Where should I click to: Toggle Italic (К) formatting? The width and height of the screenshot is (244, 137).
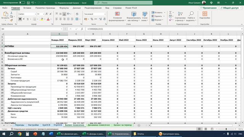[24, 19]
